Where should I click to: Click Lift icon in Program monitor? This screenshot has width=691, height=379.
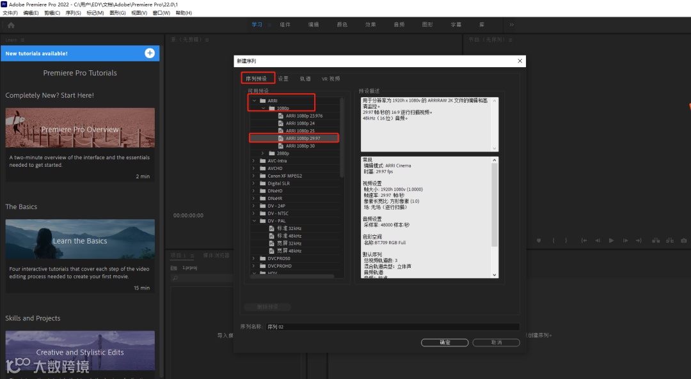point(656,240)
